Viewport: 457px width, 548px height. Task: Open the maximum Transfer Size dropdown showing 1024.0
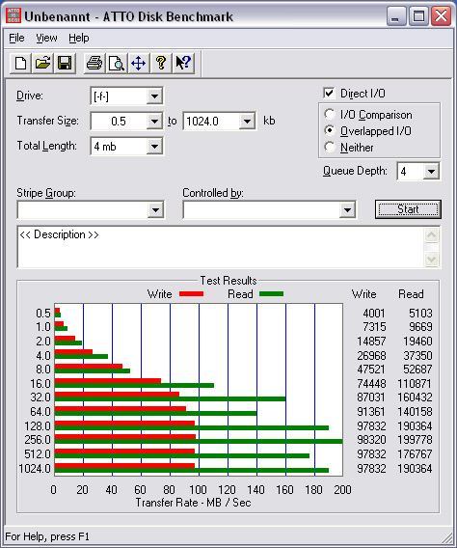tap(247, 122)
